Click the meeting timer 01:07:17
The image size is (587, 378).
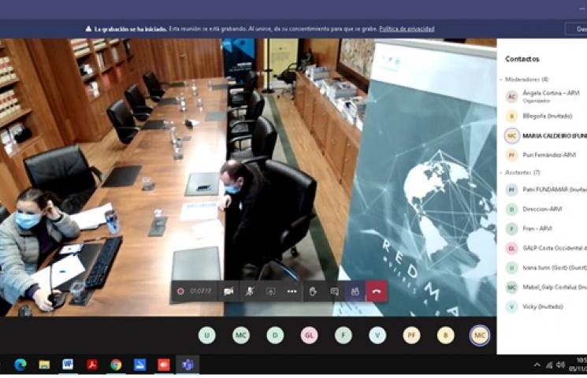200,291
